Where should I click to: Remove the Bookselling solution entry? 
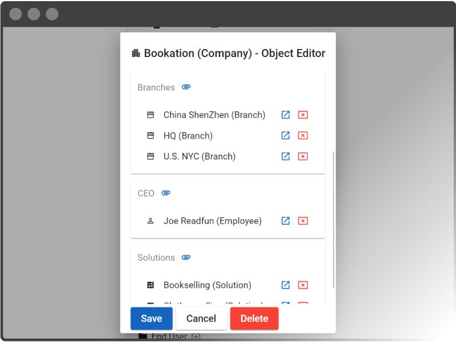coord(303,285)
